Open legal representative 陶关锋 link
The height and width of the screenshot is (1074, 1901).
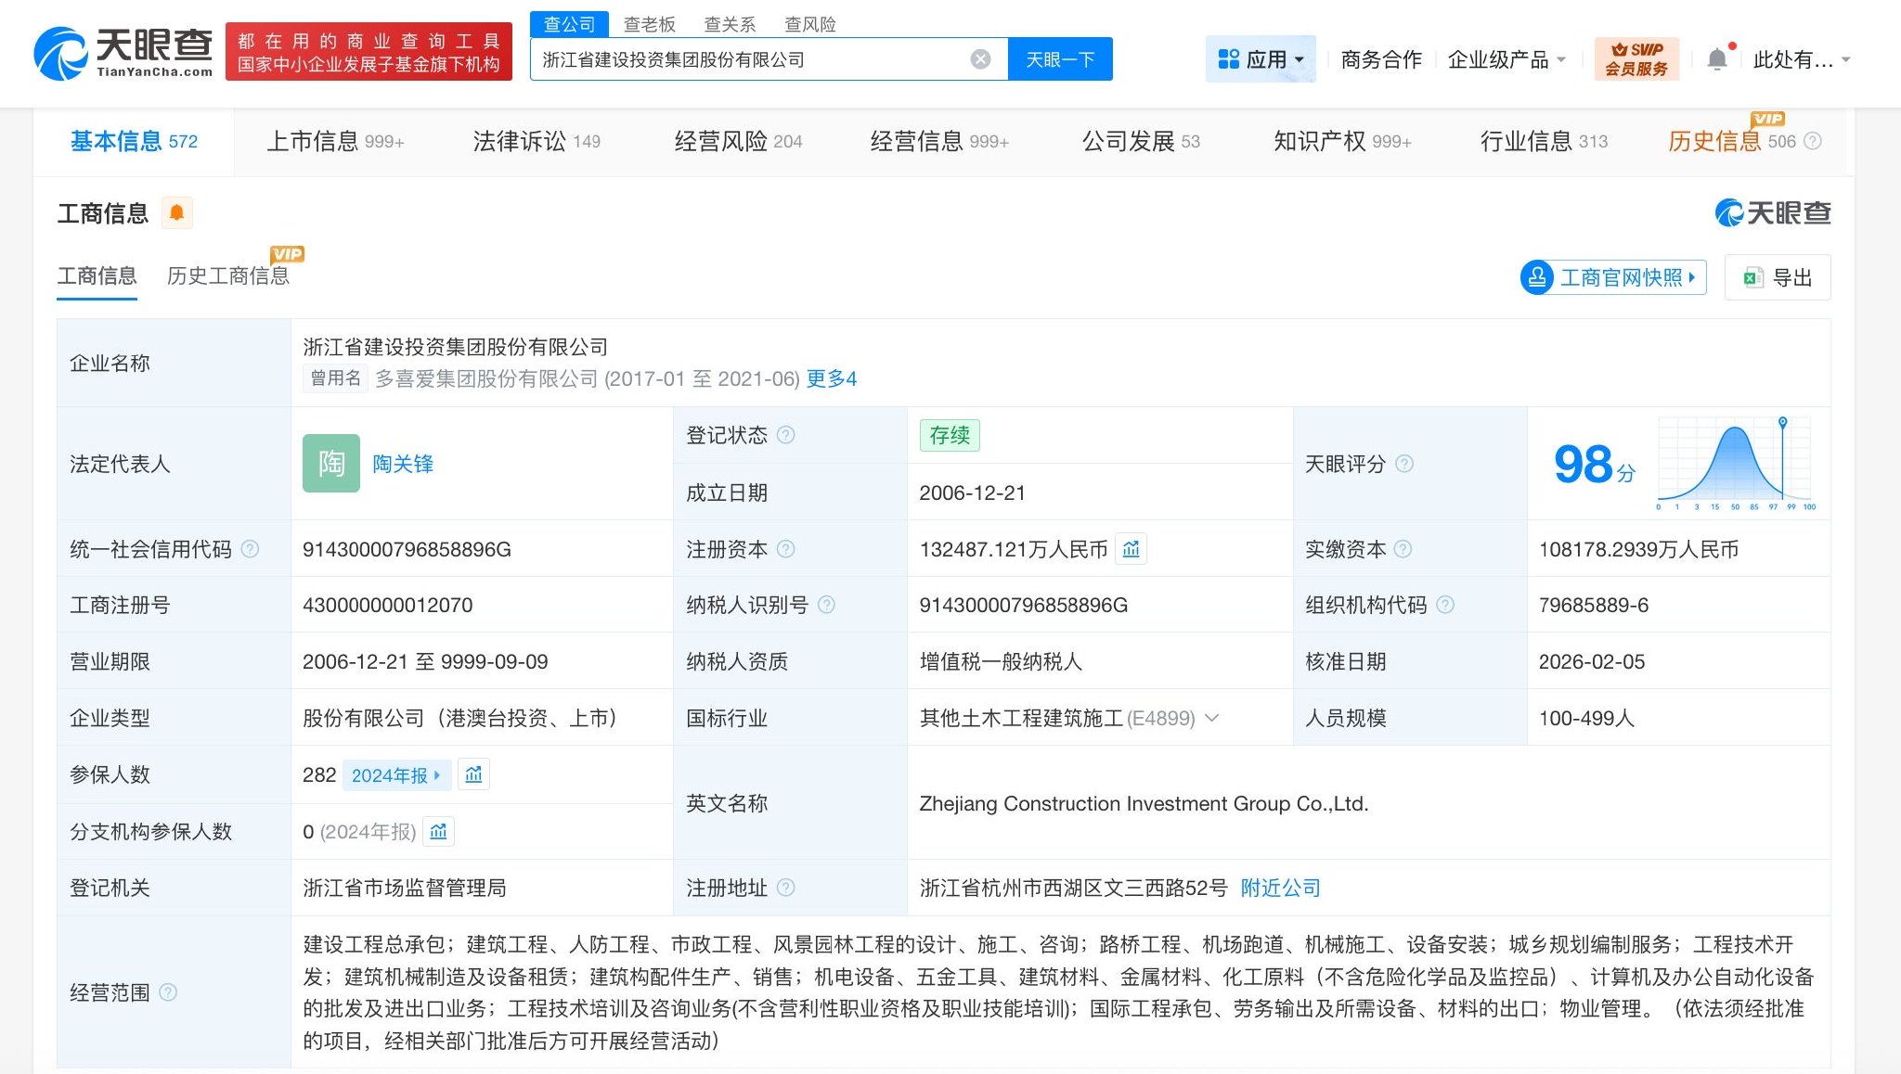pos(403,464)
